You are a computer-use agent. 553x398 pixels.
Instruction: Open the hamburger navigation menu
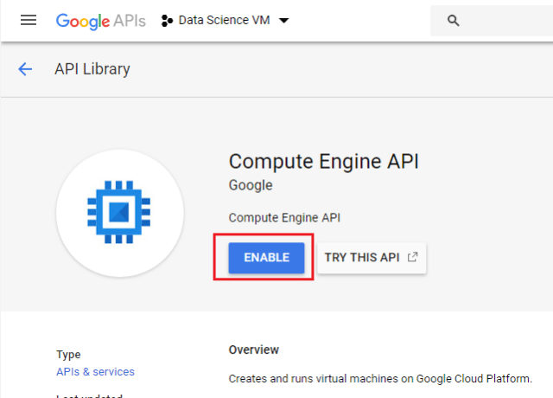tap(29, 20)
